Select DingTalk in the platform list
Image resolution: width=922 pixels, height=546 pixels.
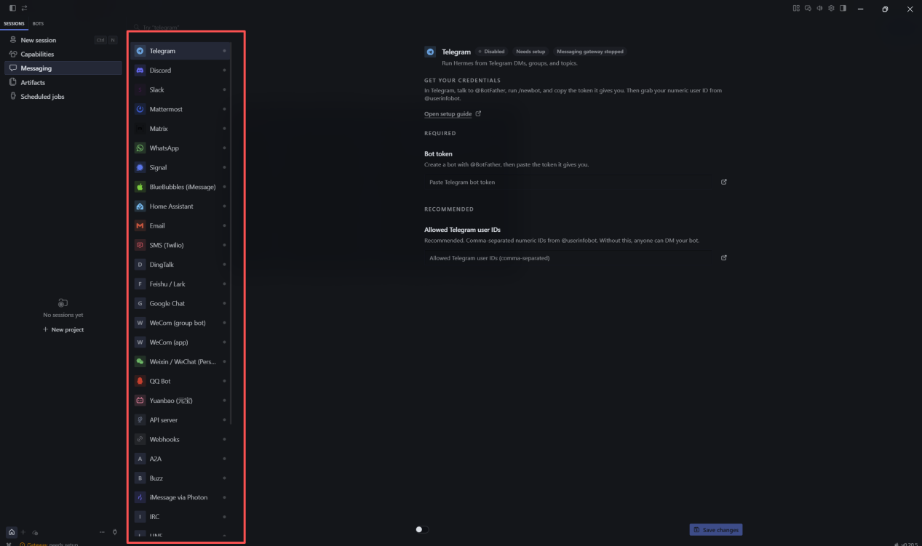180,265
